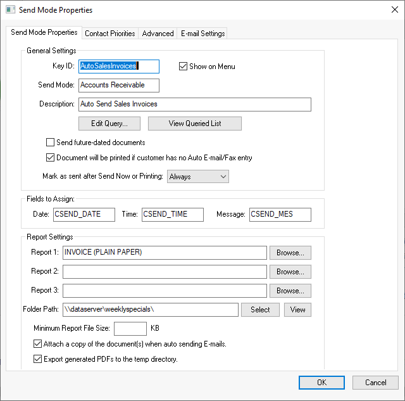The image size is (405, 401).
Task: Focus the Minimum Report File Size field
Action: click(130, 329)
